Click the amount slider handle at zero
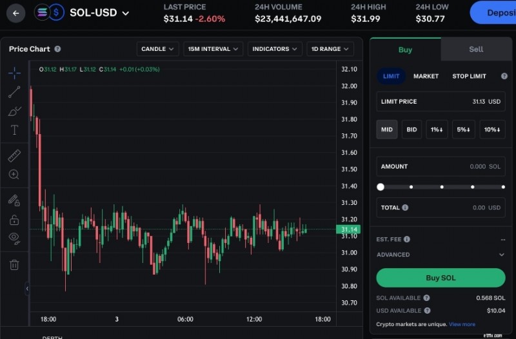The width and height of the screenshot is (516, 339). (x=381, y=187)
